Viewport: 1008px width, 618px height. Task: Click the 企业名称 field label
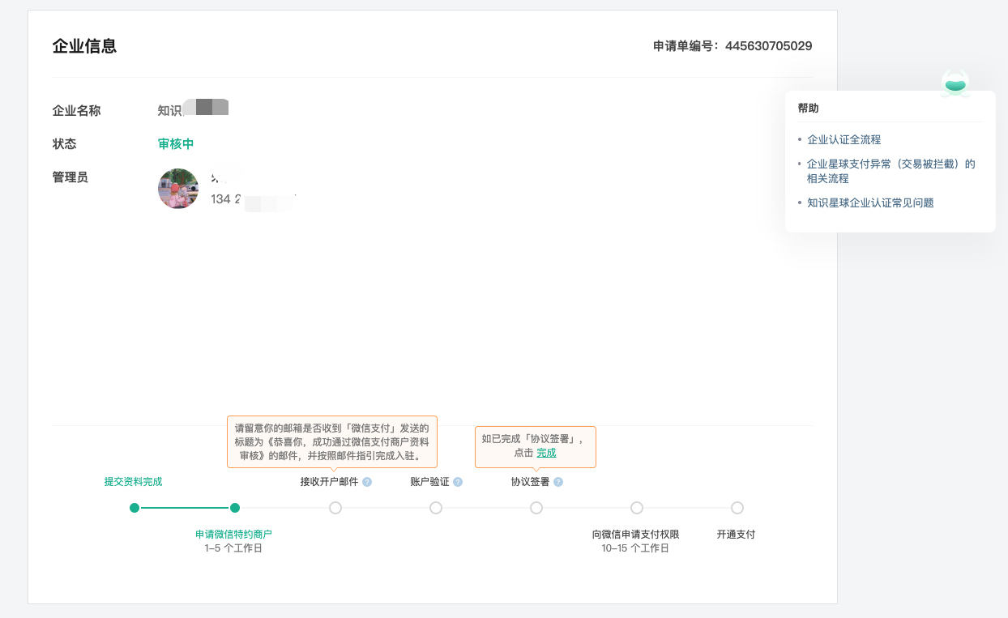click(x=76, y=111)
